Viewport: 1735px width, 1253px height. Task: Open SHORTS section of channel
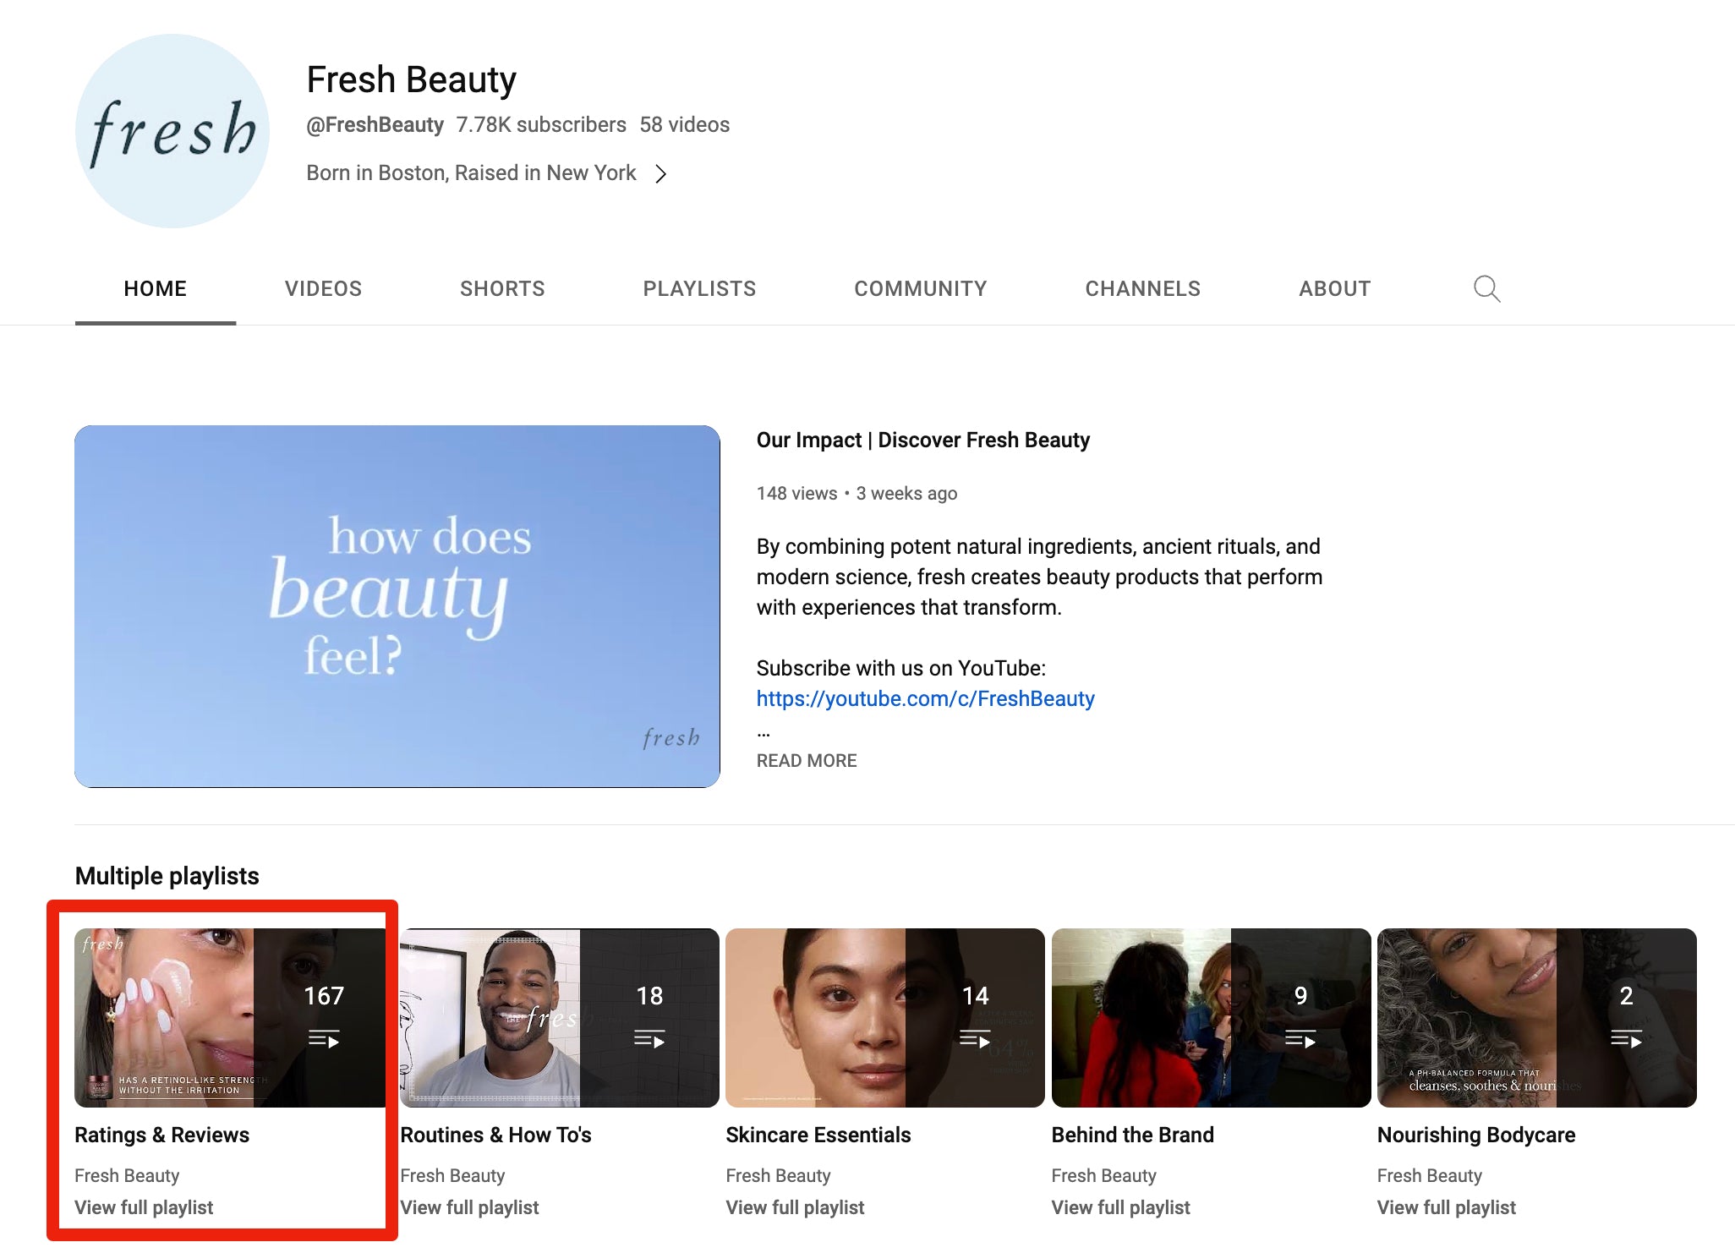[502, 287]
